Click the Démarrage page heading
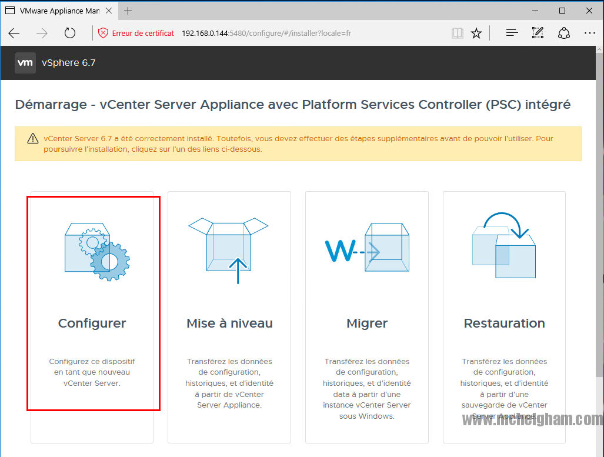 coord(293,105)
